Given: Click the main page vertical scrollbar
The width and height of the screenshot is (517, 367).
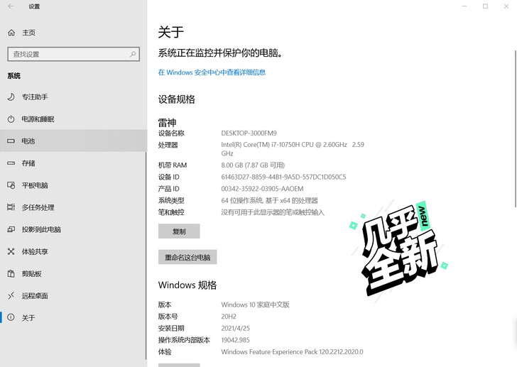Looking at the screenshot, I should click(x=516, y=128).
